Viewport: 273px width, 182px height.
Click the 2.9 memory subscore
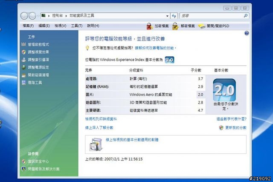pos(200,87)
